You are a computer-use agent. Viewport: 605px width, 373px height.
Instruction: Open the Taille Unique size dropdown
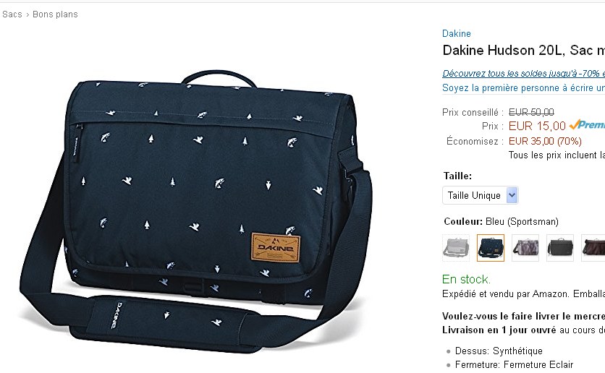click(x=480, y=195)
